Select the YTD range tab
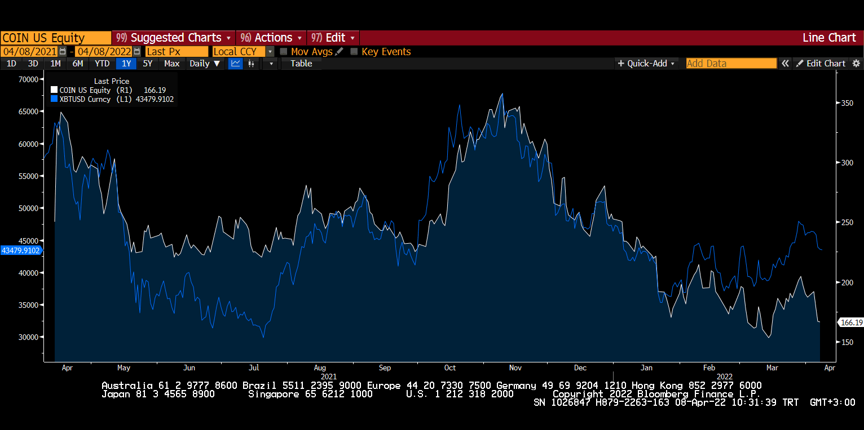 click(x=102, y=64)
